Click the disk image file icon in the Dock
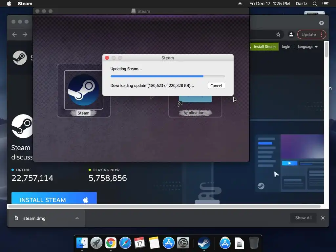 pyautogui.click(x=239, y=243)
